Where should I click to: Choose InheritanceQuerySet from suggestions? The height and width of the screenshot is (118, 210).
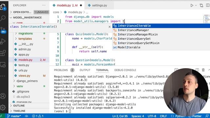(161, 39)
